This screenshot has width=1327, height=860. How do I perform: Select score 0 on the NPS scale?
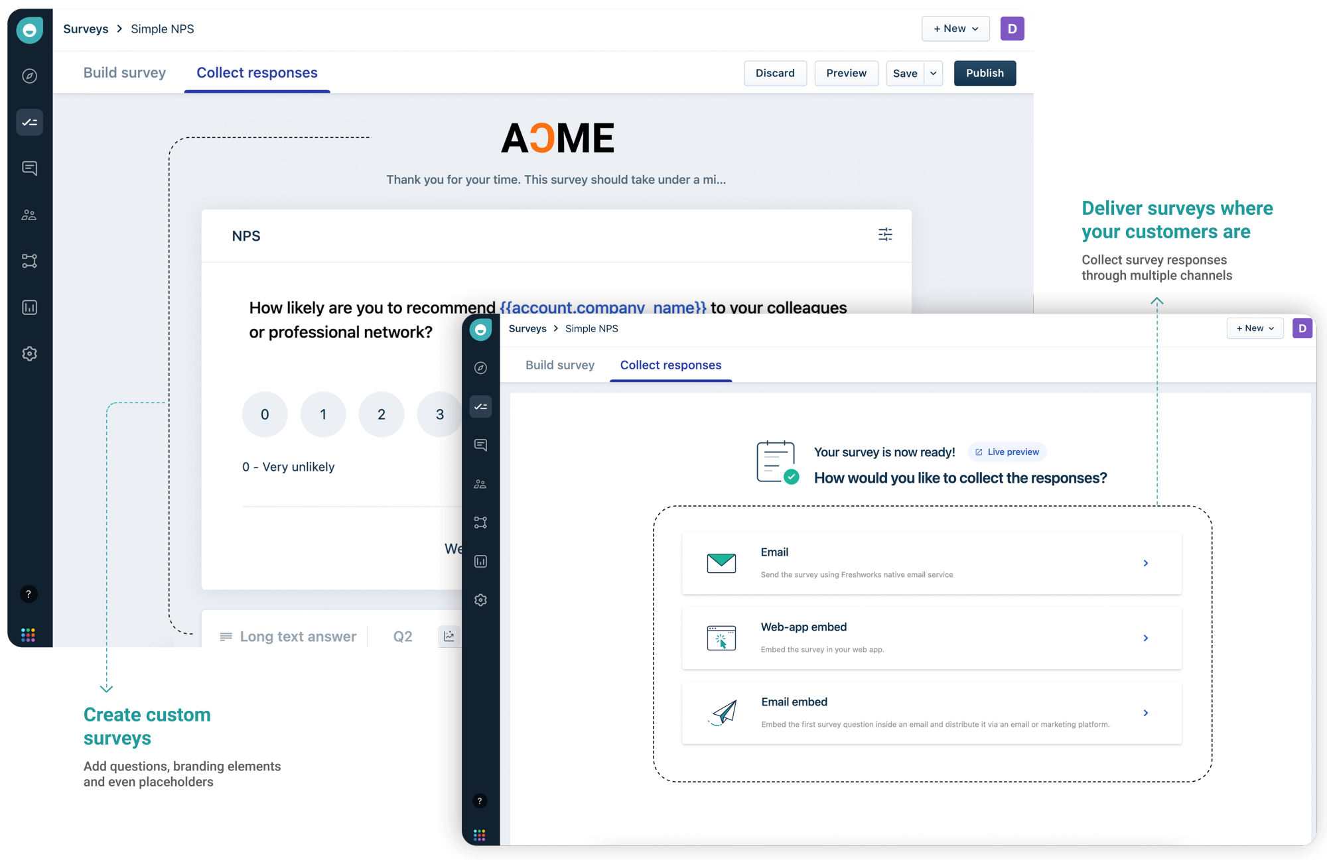pyautogui.click(x=265, y=414)
